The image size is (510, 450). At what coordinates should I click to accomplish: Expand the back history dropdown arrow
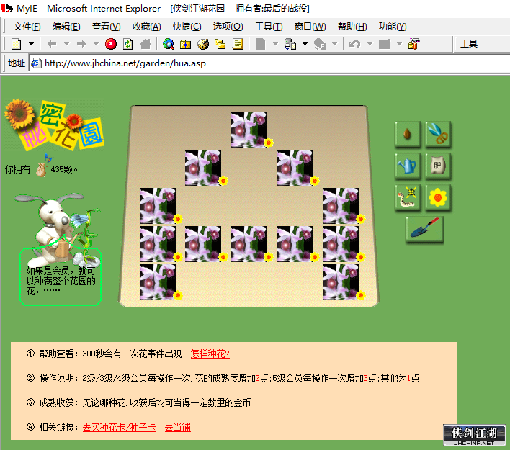point(67,43)
